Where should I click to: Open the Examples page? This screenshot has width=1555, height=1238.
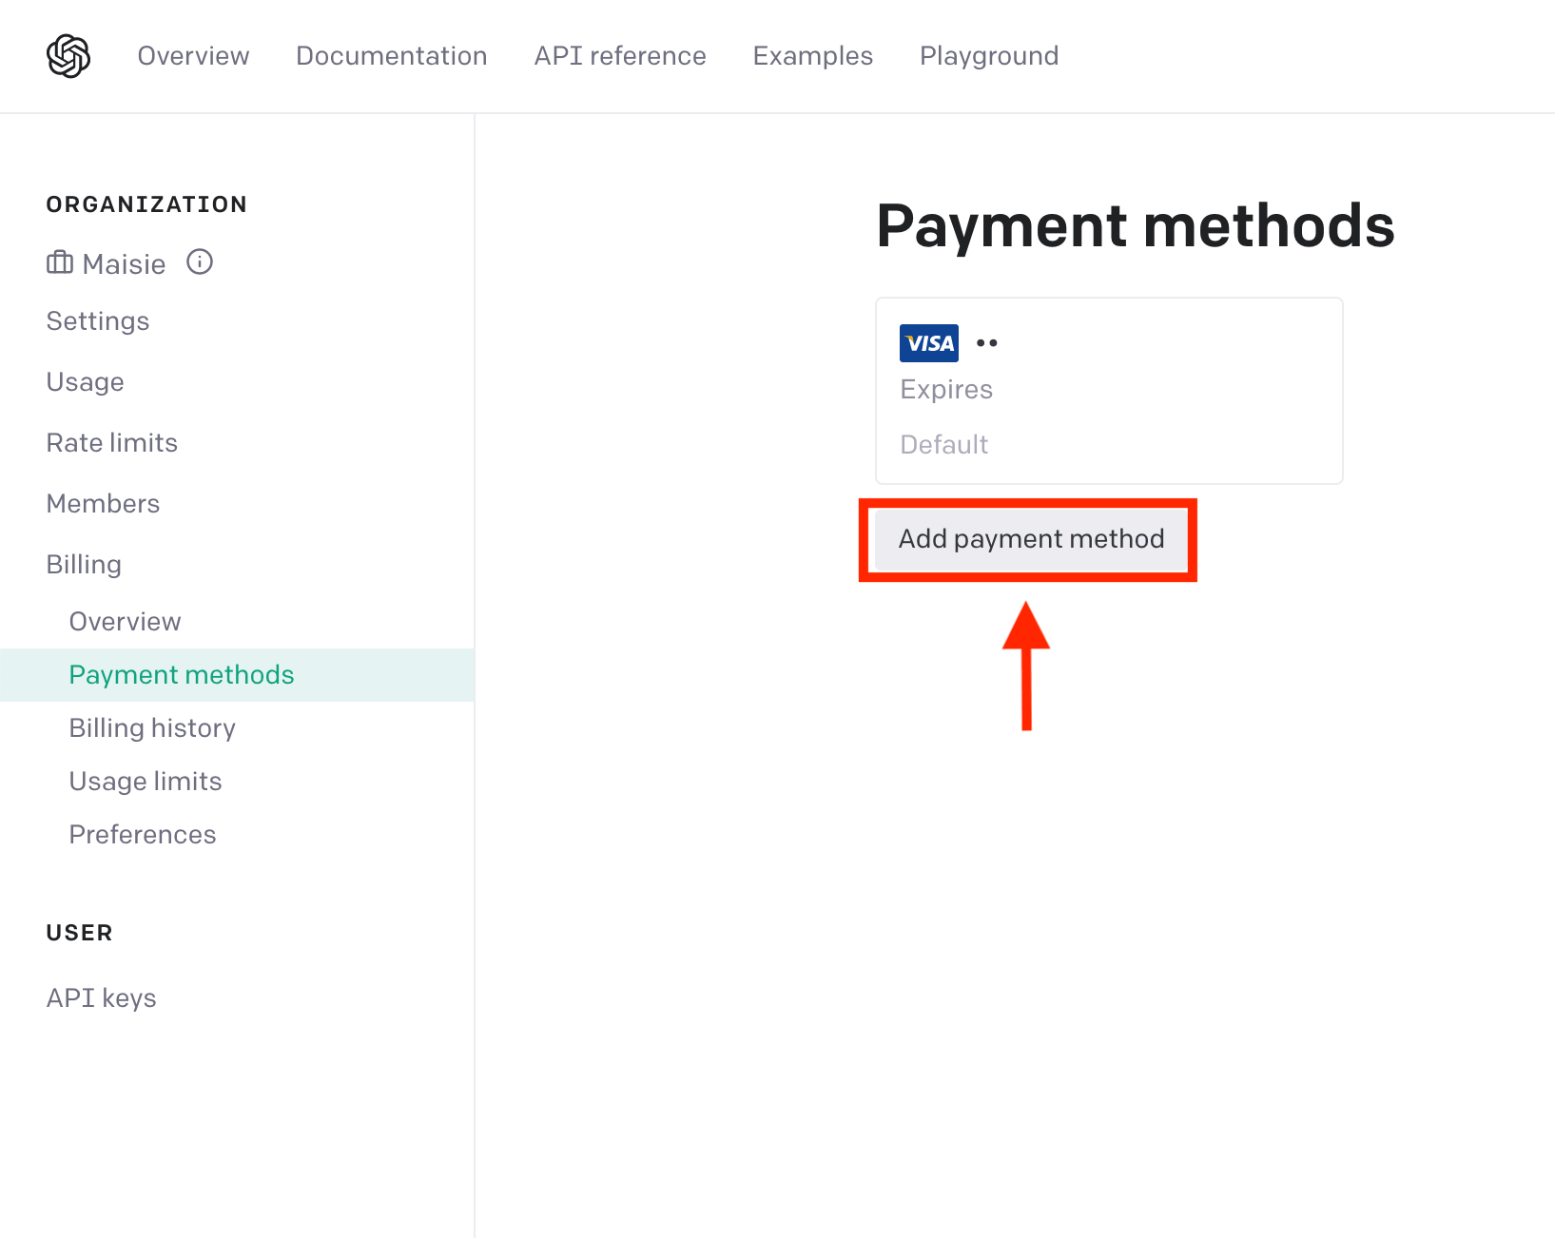[x=812, y=55]
